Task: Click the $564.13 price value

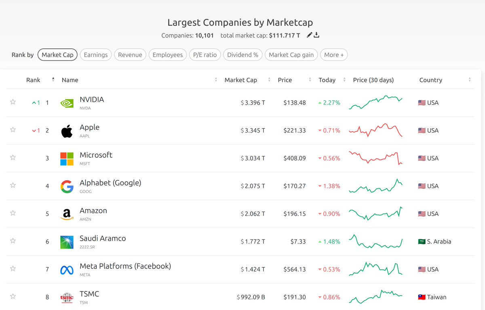Action: (295, 270)
